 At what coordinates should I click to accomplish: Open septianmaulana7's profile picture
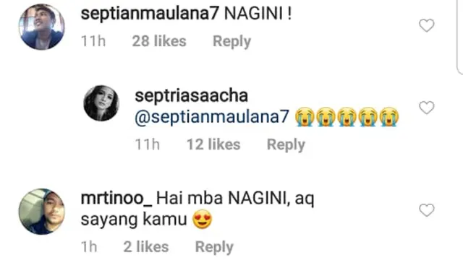(41, 27)
